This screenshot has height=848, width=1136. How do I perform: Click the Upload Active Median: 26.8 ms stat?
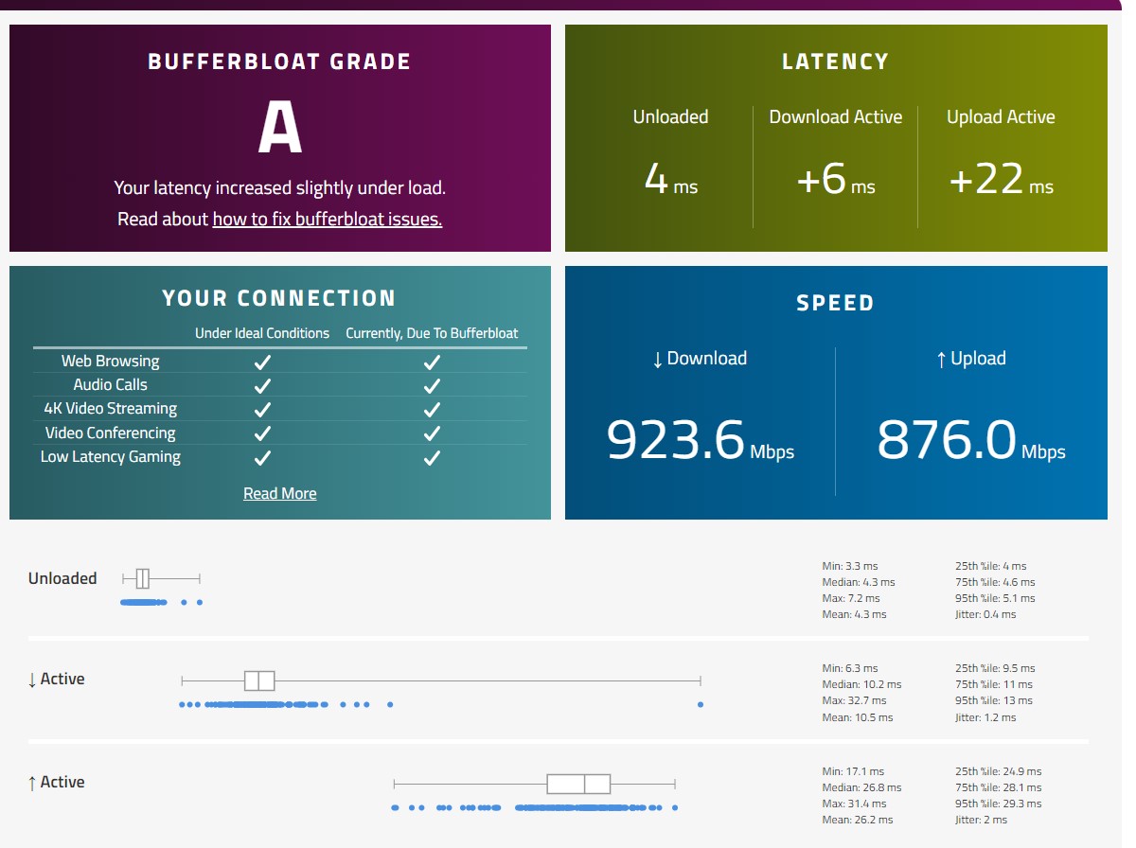[861, 787]
